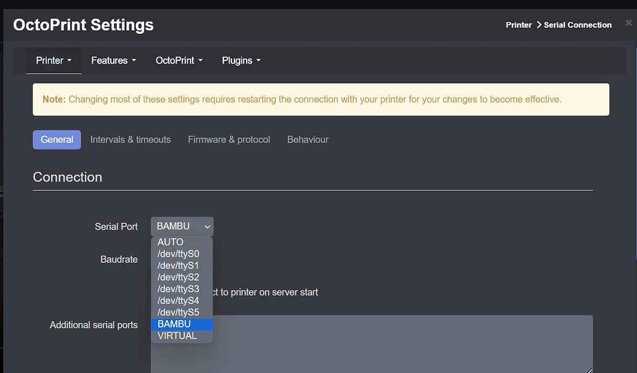Click the Serial Port label

point(116,227)
